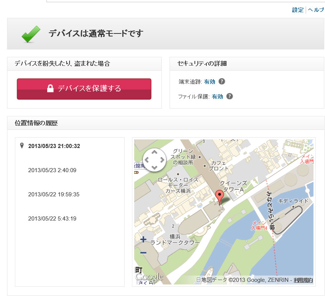Select location entry 2013/05/23 2:40:09
The height and width of the screenshot is (296, 325).
click(52, 170)
